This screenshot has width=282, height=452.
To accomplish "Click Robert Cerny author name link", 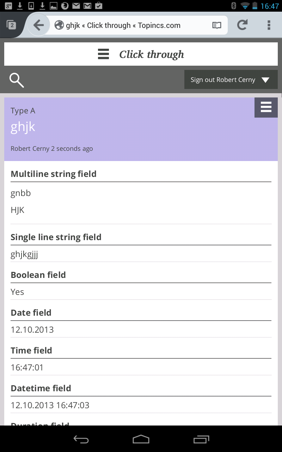I will click(30, 149).
